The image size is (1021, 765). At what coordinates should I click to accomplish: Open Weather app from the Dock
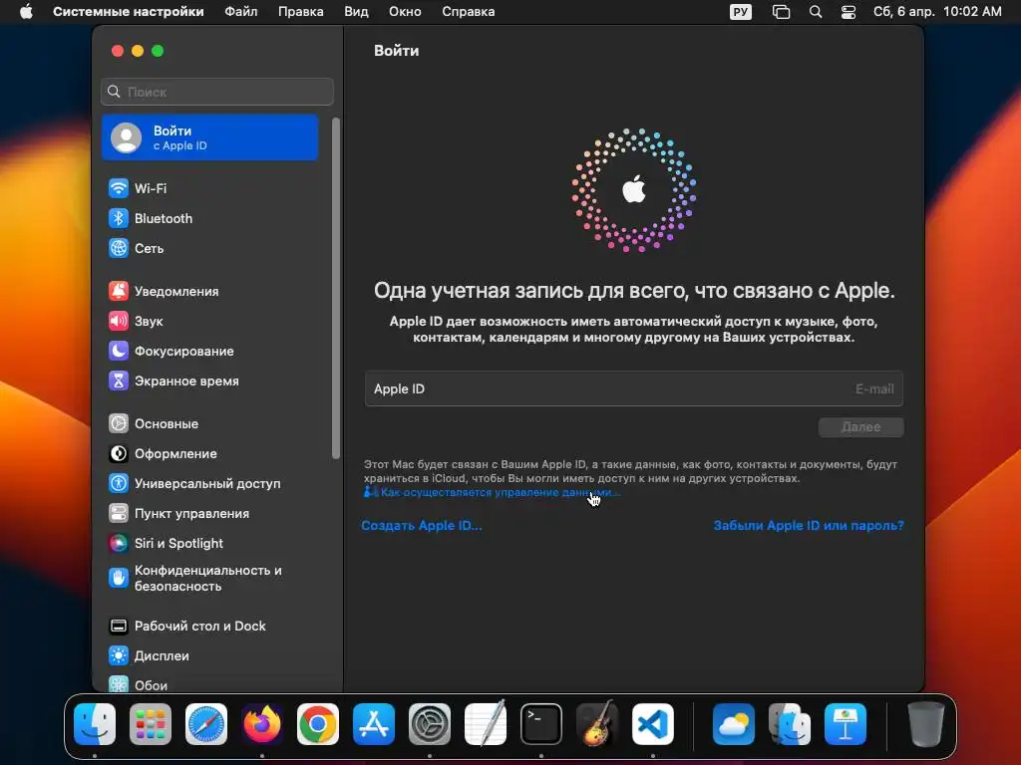click(734, 724)
